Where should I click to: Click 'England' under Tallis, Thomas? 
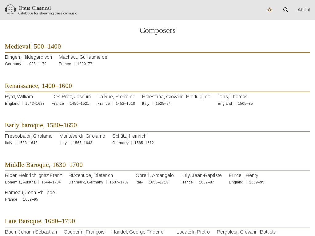click(225, 103)
